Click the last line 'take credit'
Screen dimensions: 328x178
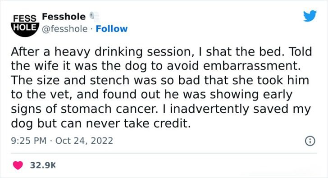157,123
